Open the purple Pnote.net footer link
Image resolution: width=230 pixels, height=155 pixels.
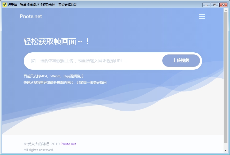(x=69, y=144)
